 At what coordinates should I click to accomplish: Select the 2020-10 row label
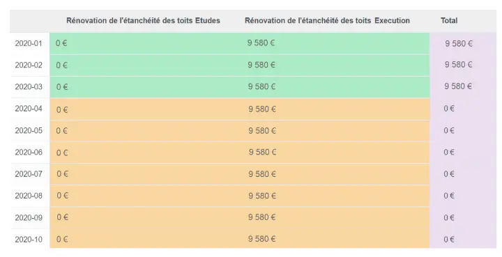click(x=29, y=239)
